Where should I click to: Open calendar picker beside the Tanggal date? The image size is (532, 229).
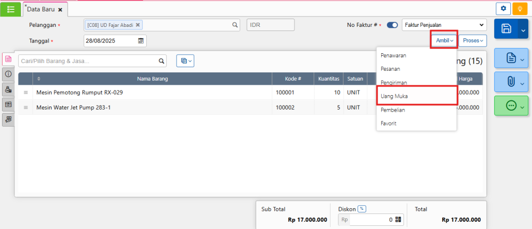141,41
